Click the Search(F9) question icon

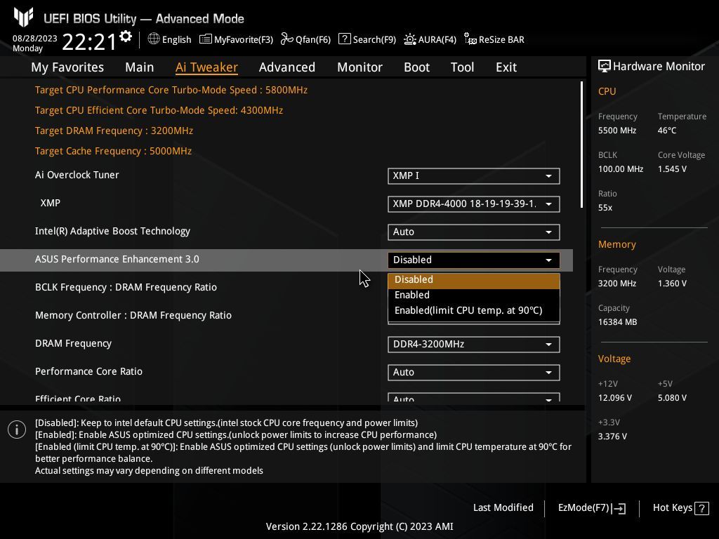pyautogui.click(x=344, y=39)
